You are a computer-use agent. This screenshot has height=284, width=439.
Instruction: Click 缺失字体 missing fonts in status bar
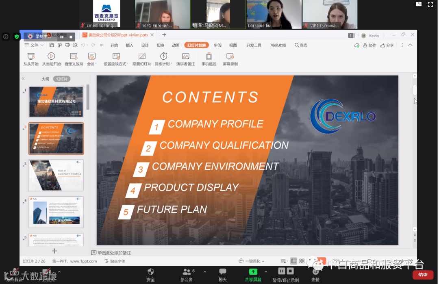point(115,261)
